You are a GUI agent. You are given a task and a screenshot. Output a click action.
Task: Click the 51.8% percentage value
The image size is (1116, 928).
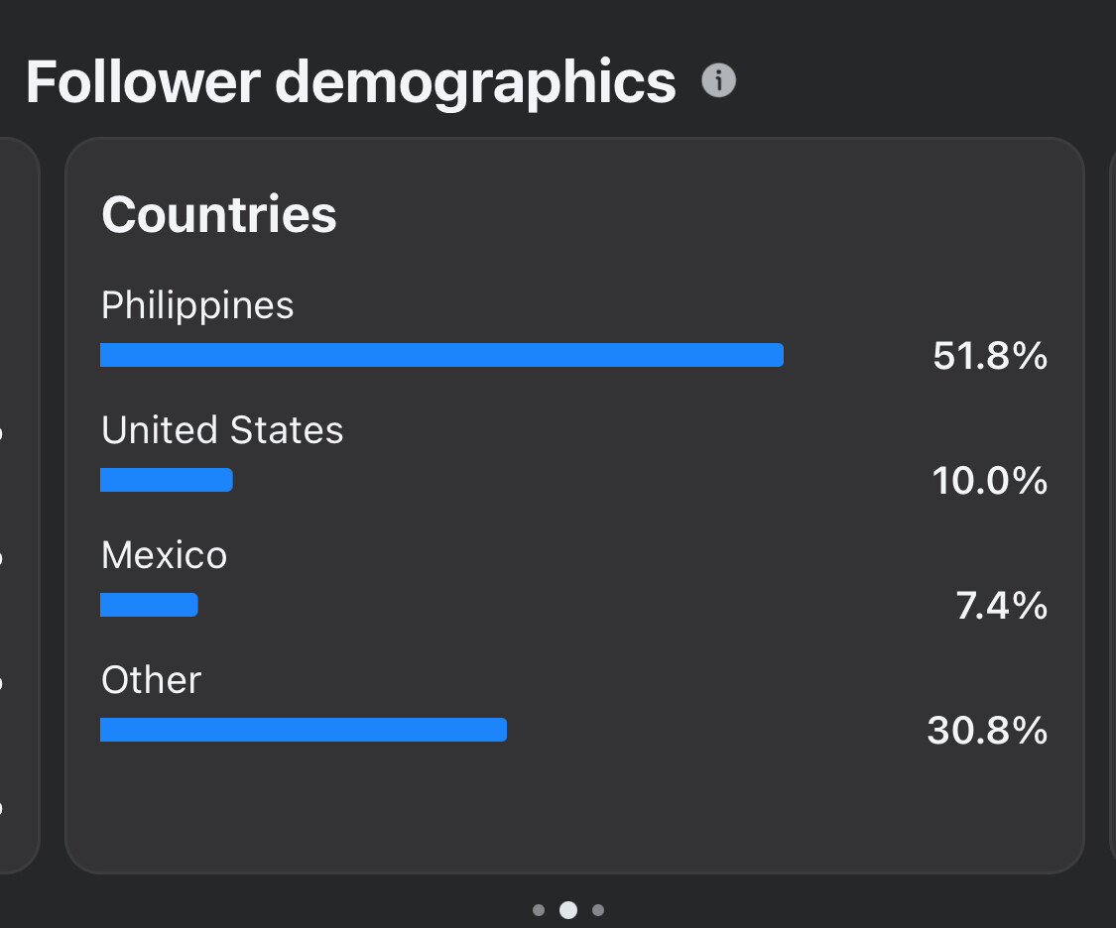click(x=989, y=356)
